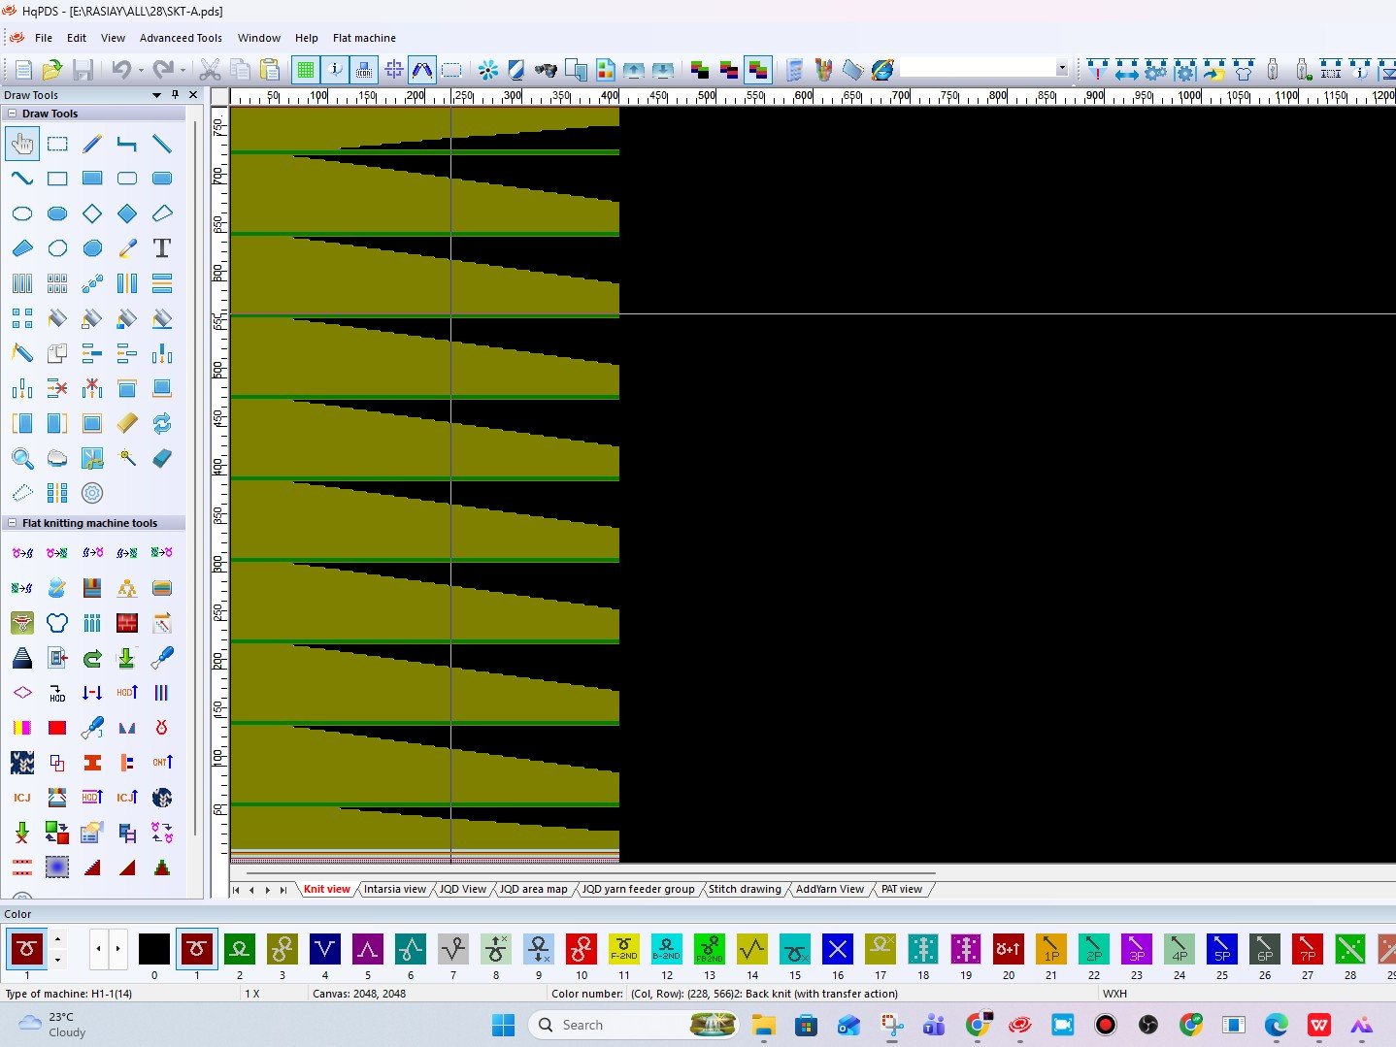Open the empty combo box dropdown in toolbar
Viewport: 1396px width, 1047px height.
tap(1061, 69)
